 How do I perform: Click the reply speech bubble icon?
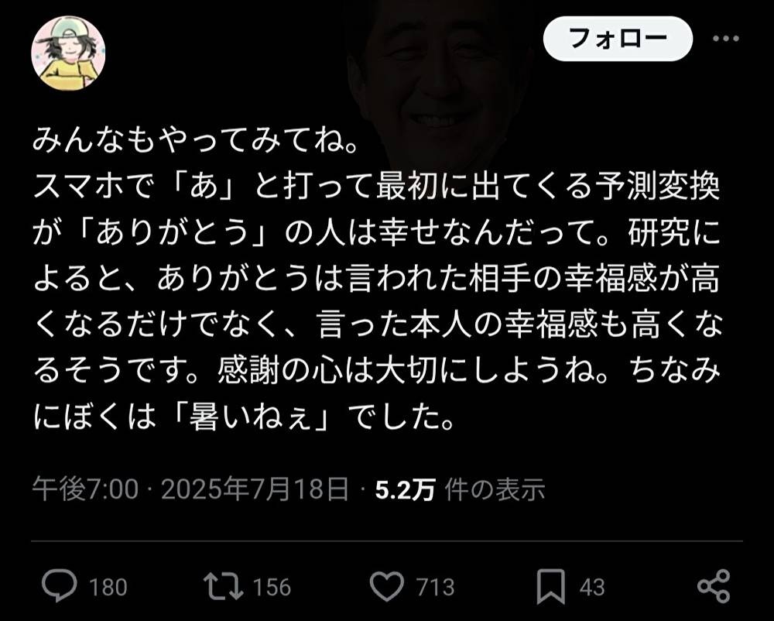[60, 586]
